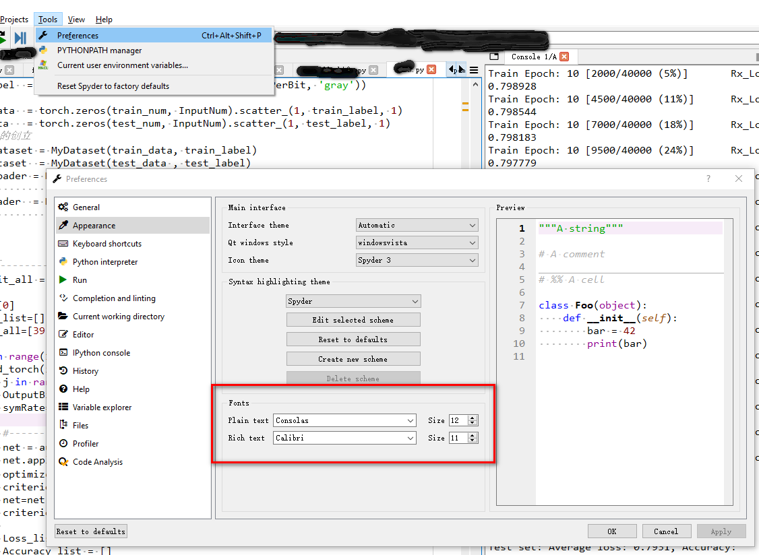Click the PYTHONPATH python icon in menu
The height and width of the screenshot is (555, 759).
click(x=43, y=50)
